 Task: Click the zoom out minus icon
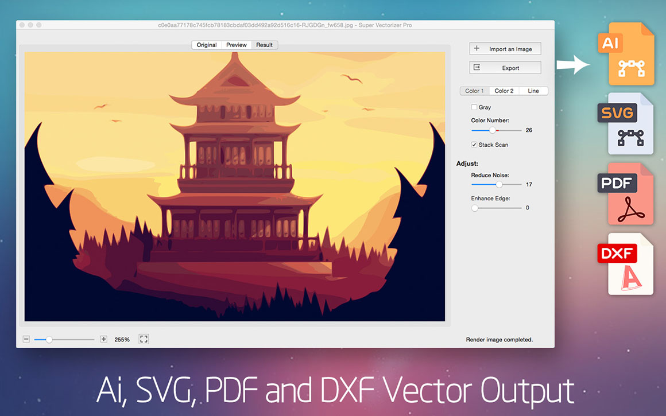(x=26, y=339)
